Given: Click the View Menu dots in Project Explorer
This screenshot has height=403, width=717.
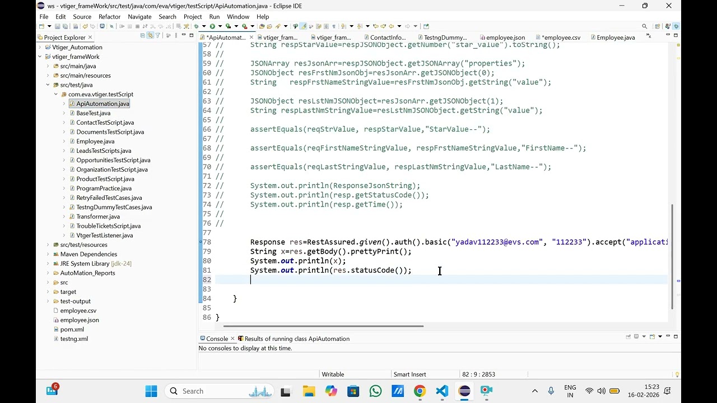Looking at the screenshot, I should (176, 35).
